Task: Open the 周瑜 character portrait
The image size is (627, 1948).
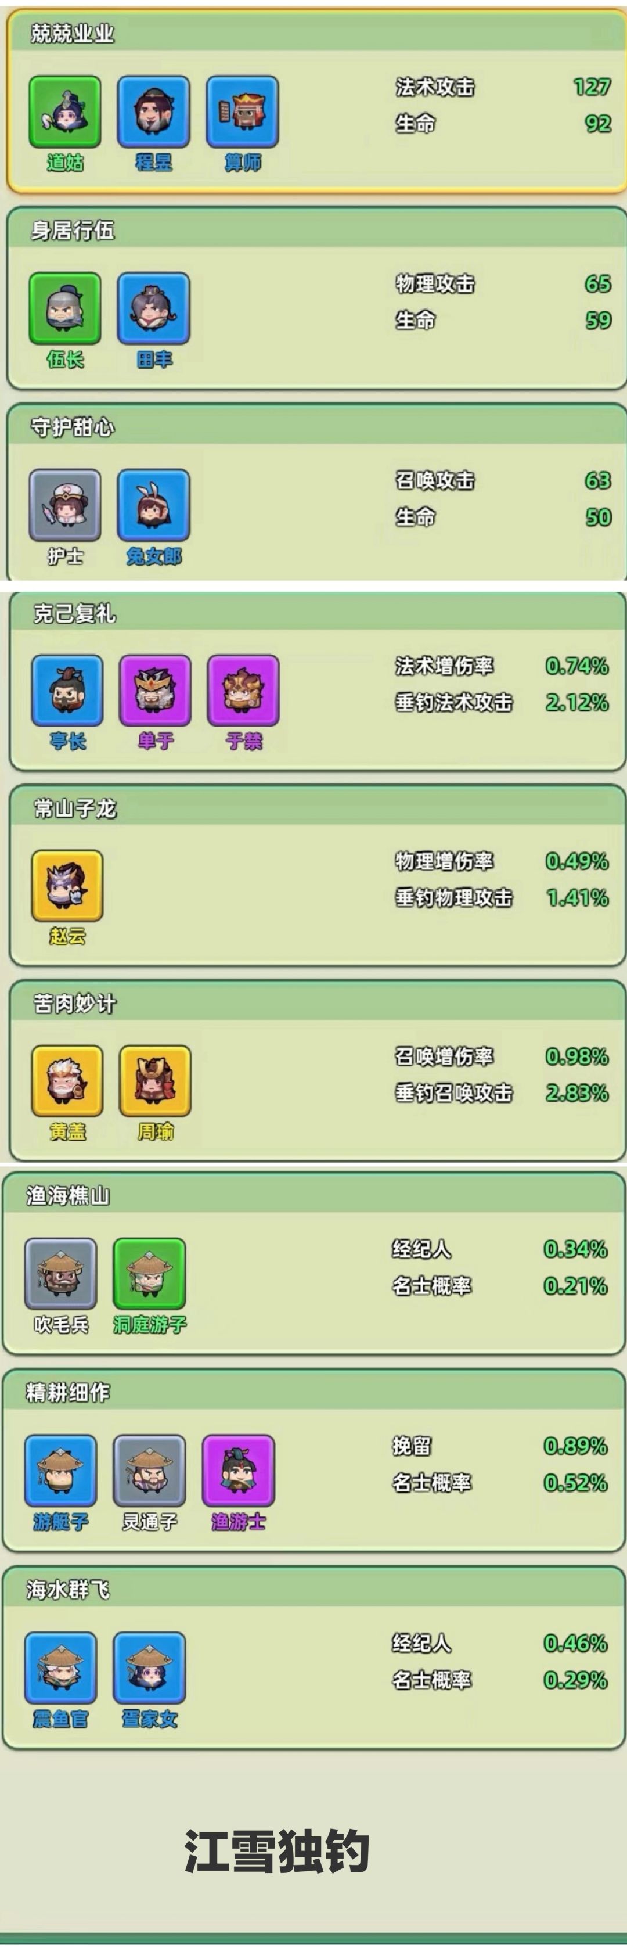Action: (155, 1081)
